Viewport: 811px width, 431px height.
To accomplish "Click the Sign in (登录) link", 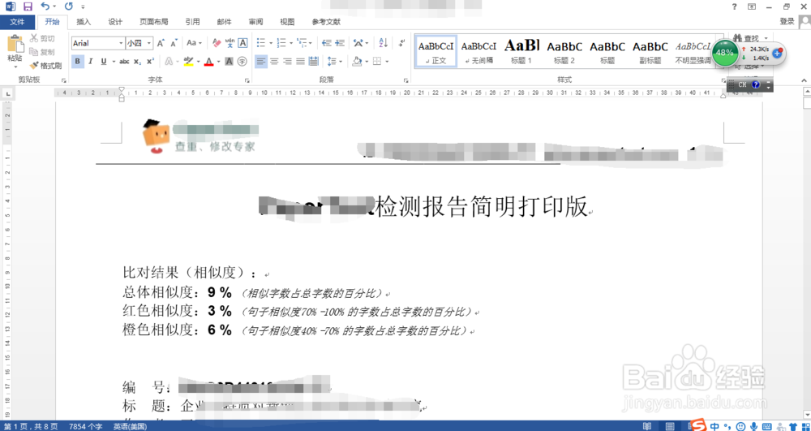I will coord(787,21).
